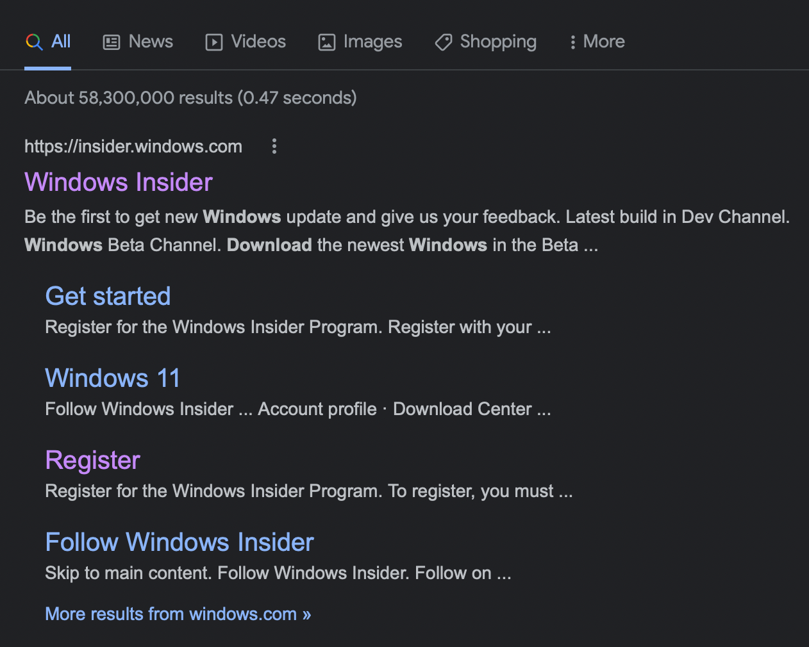Open the Follow Windows Insider sitelink
809x647 pixels.
tap(179, 543)
